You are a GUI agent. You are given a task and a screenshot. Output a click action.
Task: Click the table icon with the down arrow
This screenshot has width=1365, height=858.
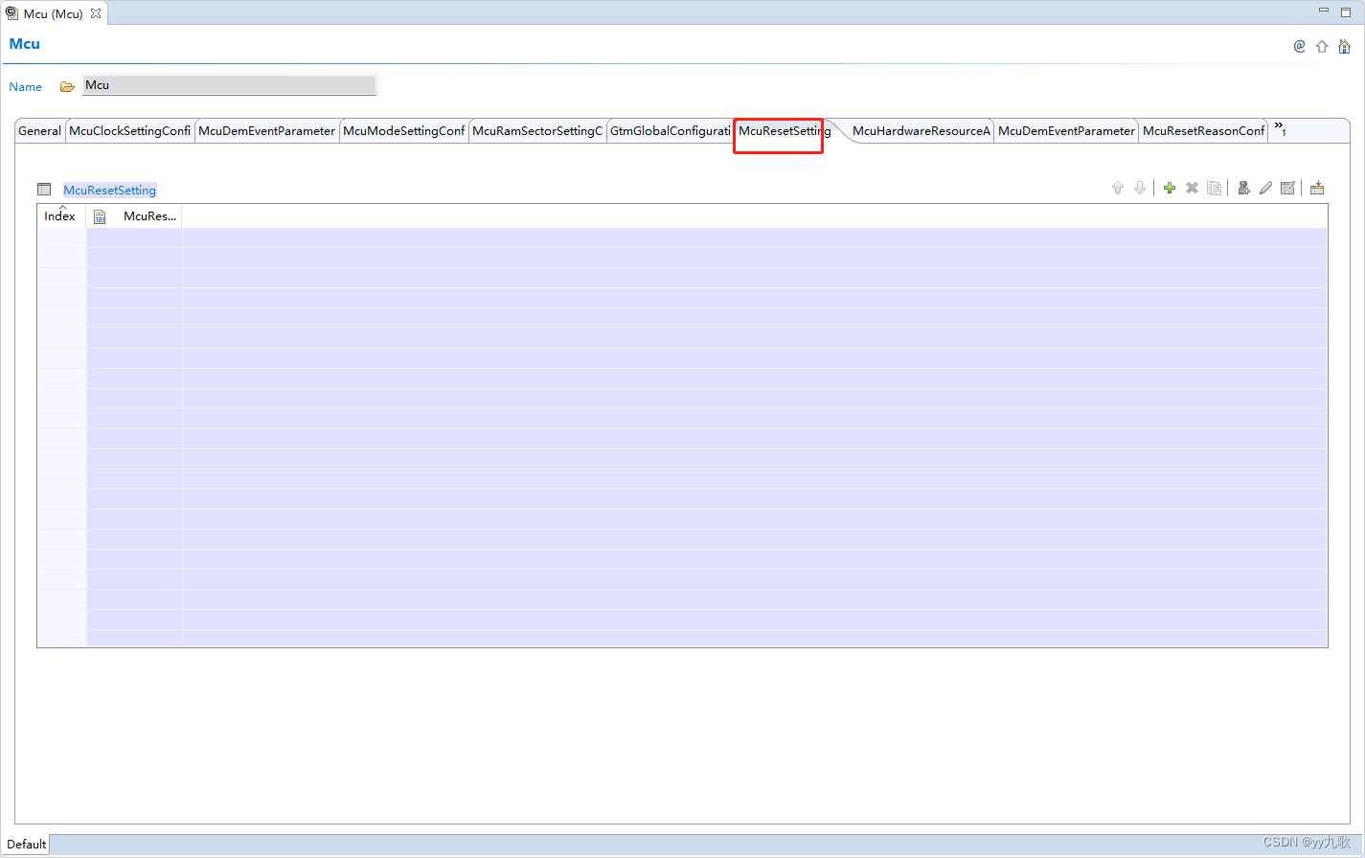coord(1317,188)
